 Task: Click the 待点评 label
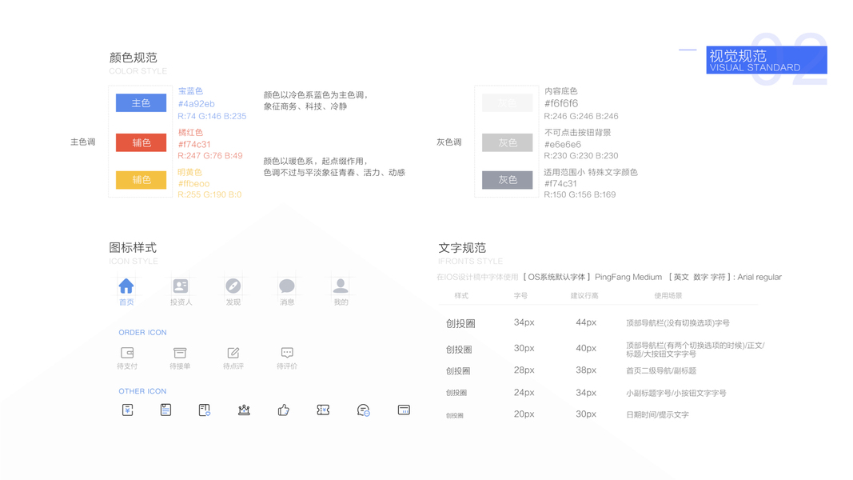click(x=233, y=366)
